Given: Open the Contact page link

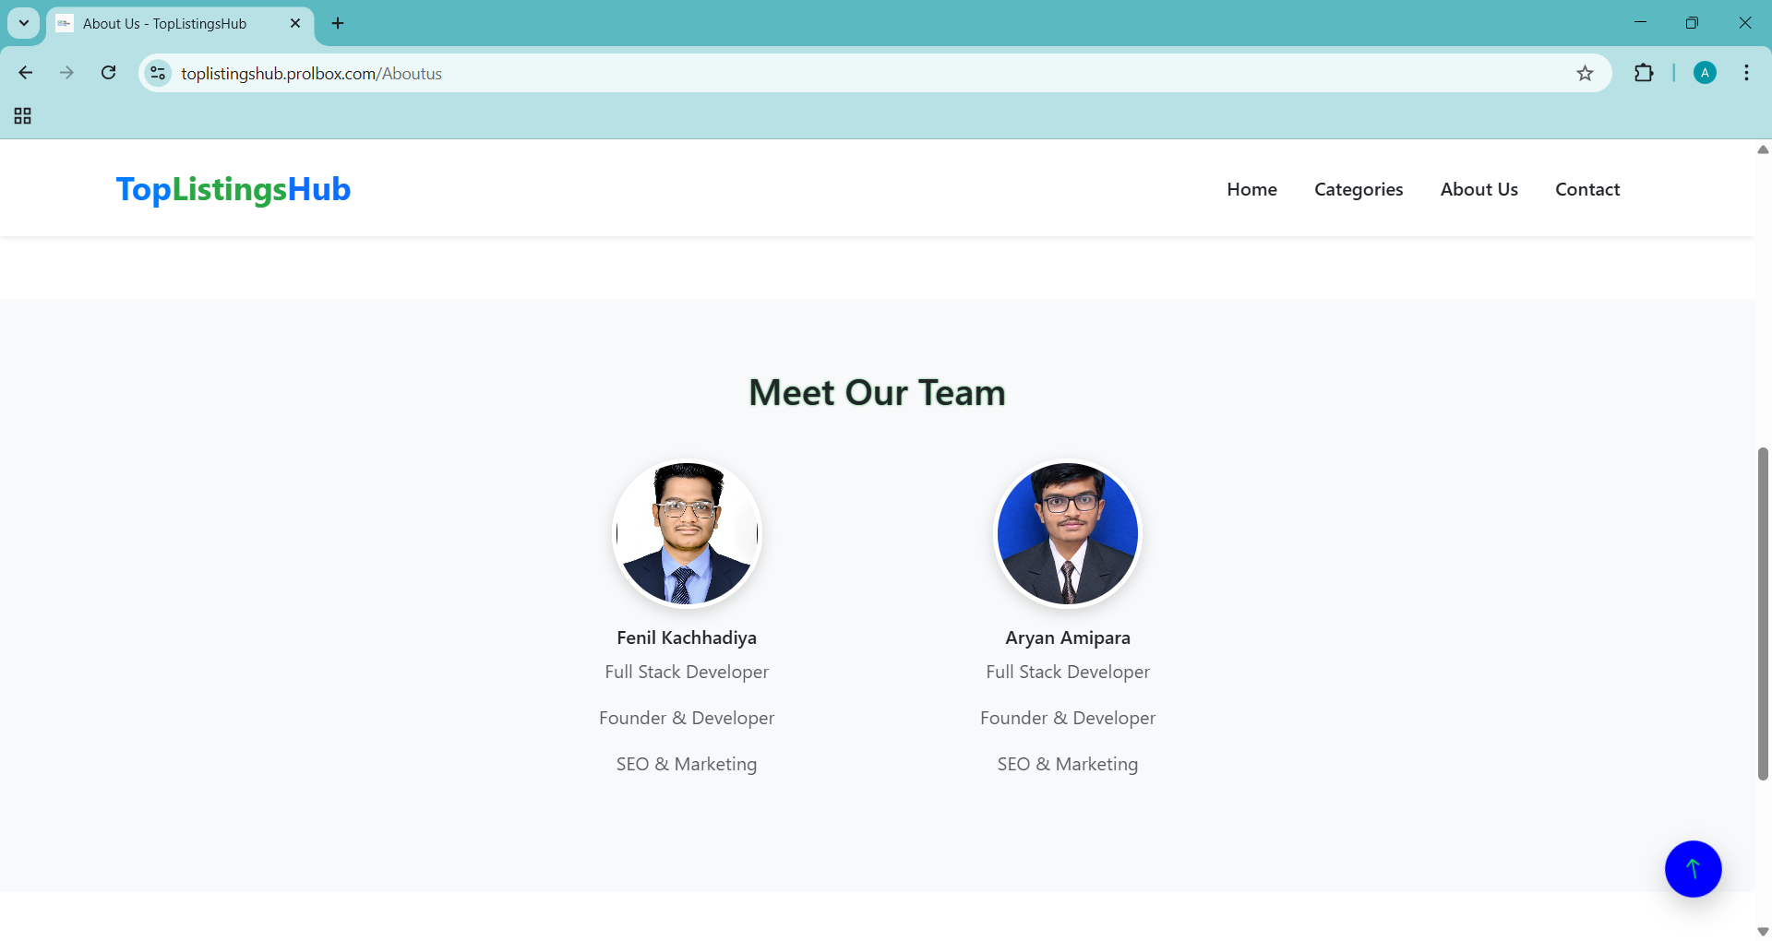Looking at the screenshot, I should click(1586, 189).
